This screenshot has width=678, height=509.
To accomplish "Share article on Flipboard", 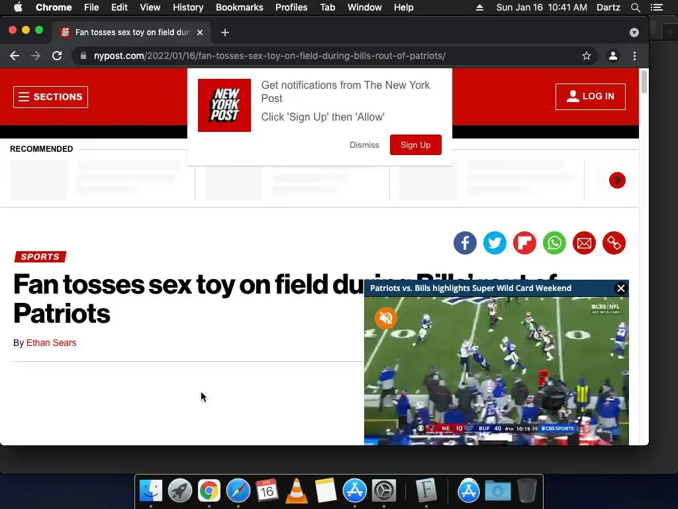I will (x=524, y=243).
